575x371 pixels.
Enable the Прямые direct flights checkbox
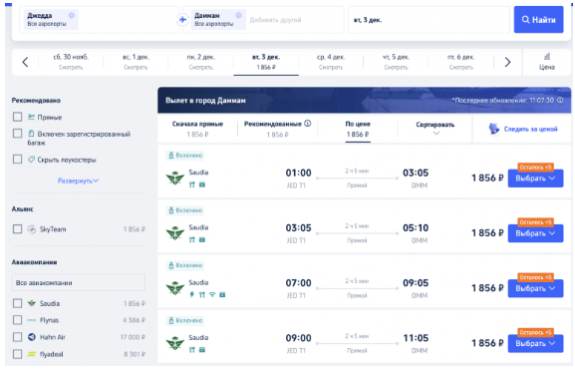pos(17,117)
